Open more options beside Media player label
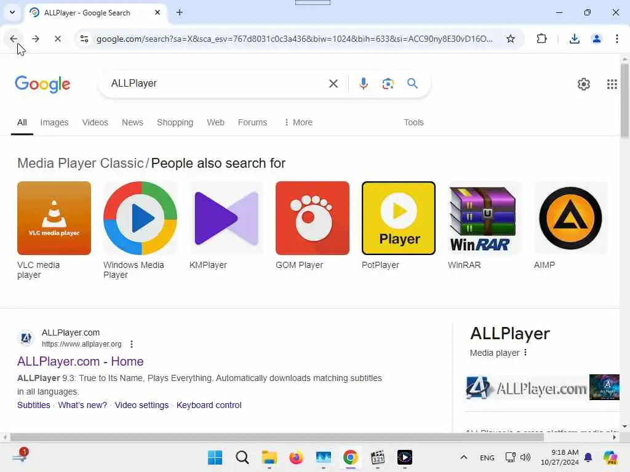 pos(525,352)
